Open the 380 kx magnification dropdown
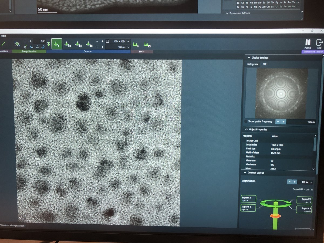The height and width of the screenshot is (243, 324). [x=312, y=182]
